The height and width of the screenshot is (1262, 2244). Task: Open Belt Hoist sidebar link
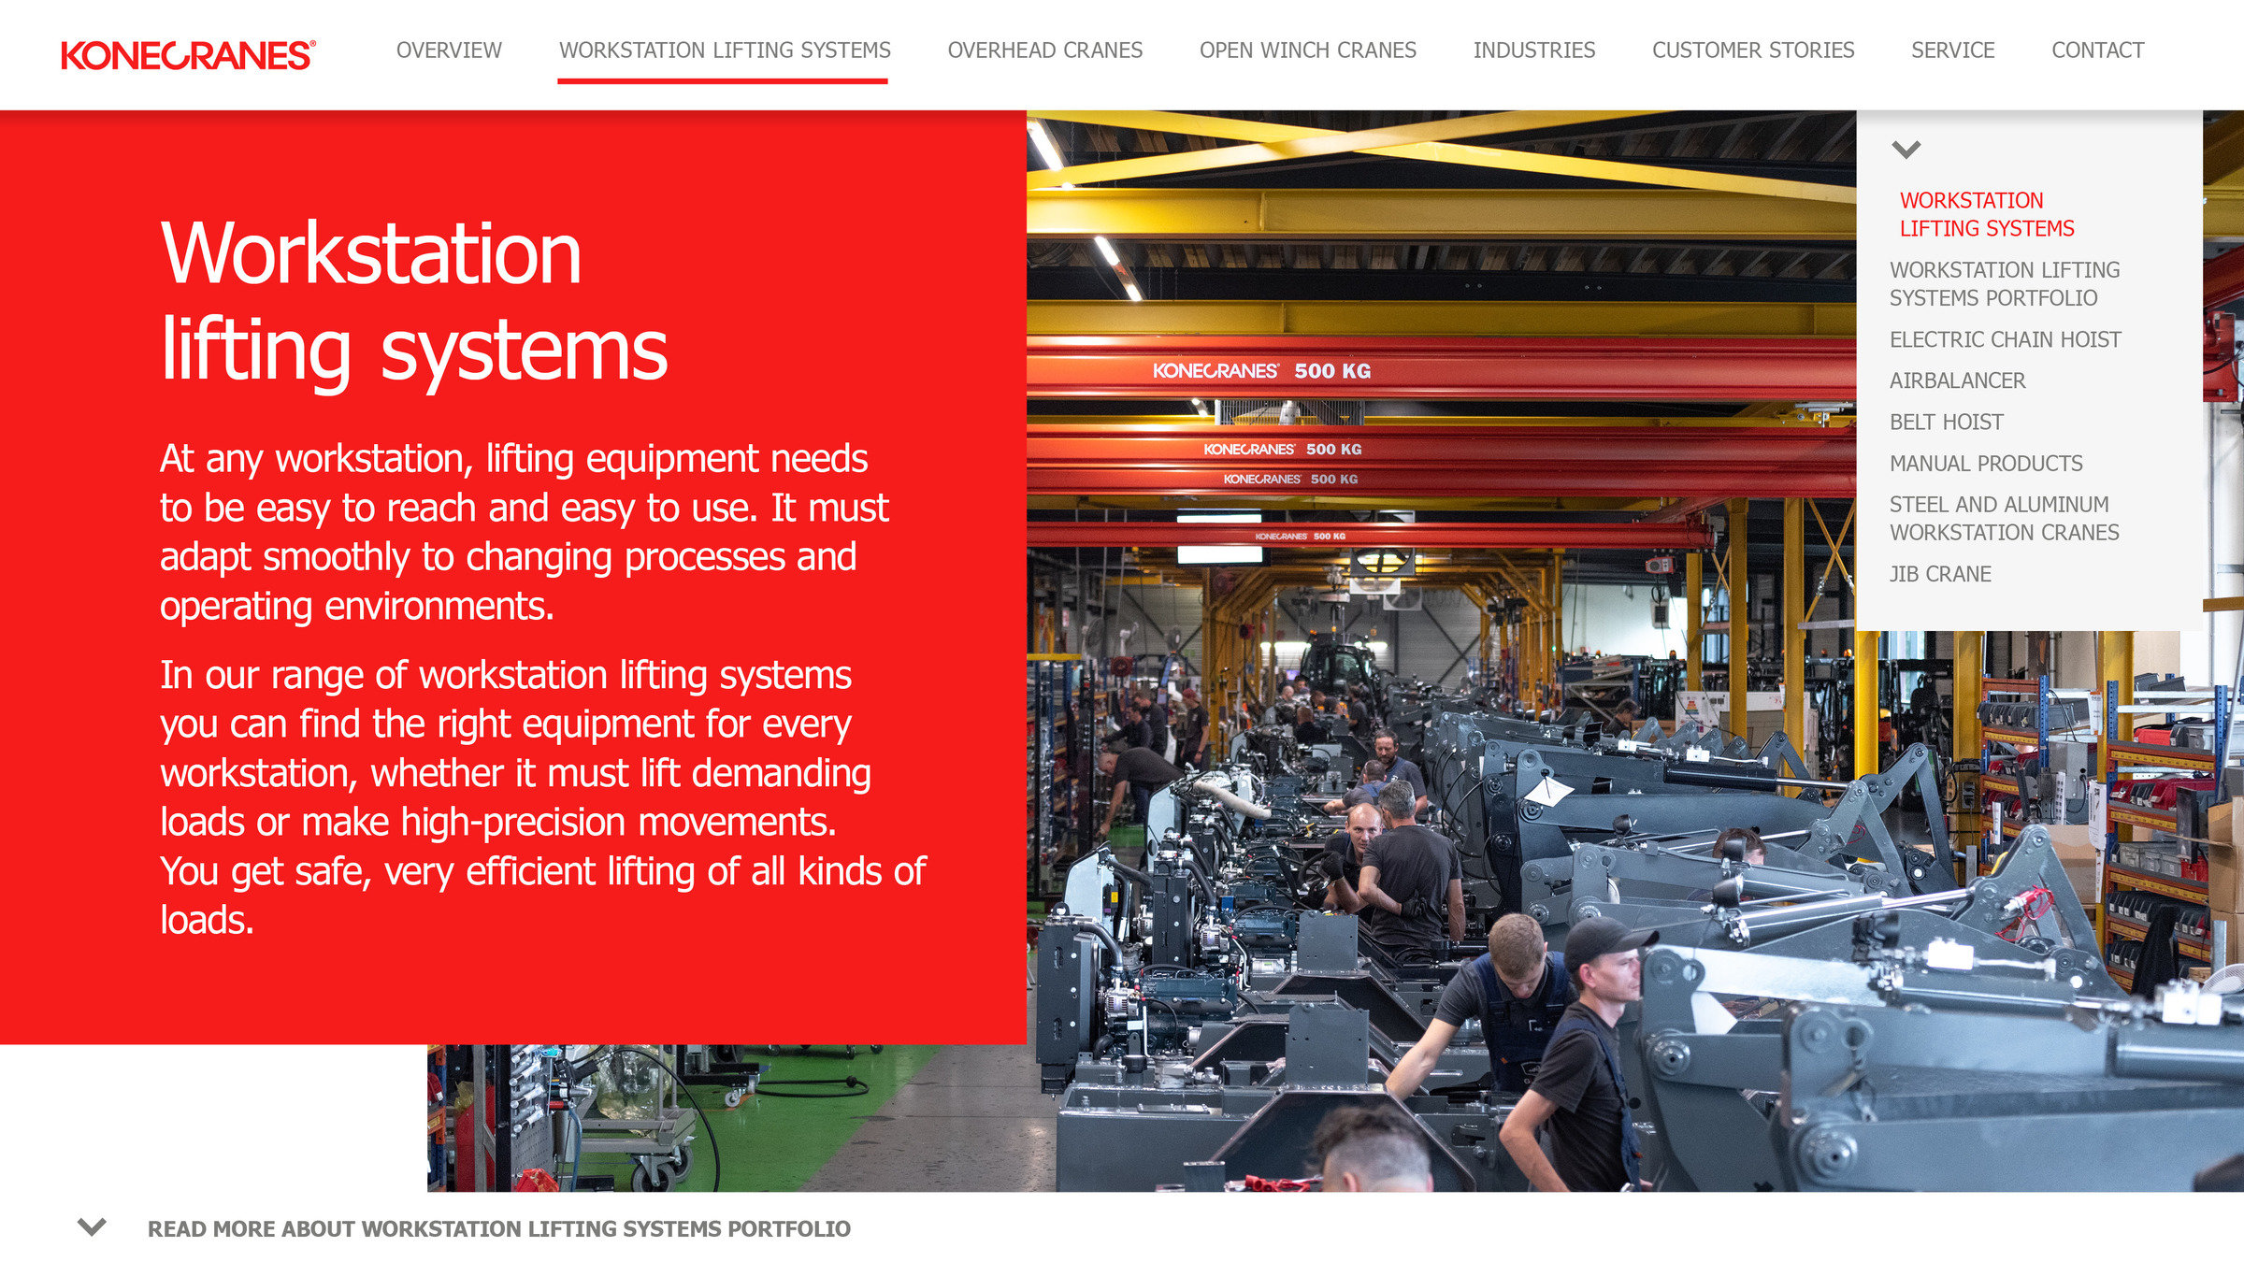1946,422
